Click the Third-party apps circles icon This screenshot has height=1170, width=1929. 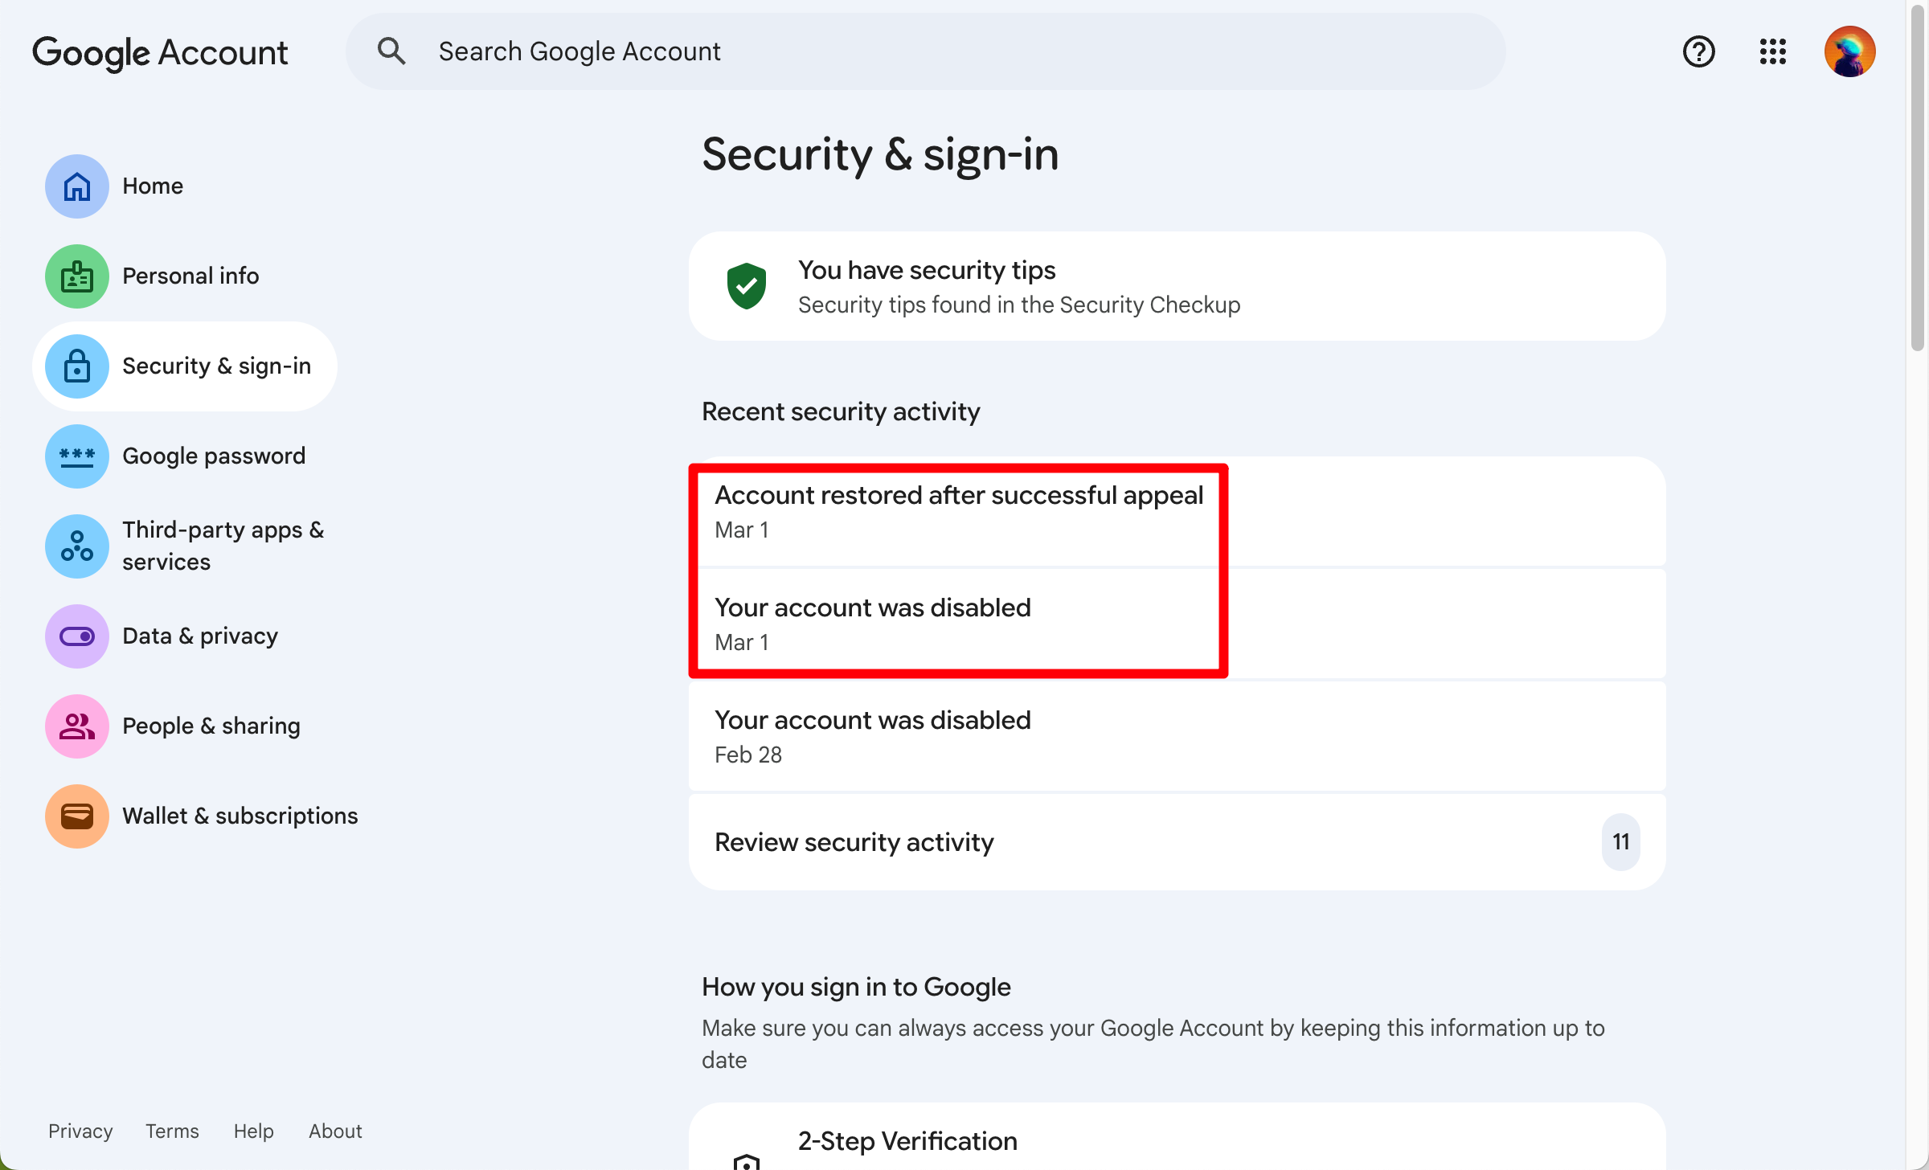pyautogui.click(x=77, y=546)
